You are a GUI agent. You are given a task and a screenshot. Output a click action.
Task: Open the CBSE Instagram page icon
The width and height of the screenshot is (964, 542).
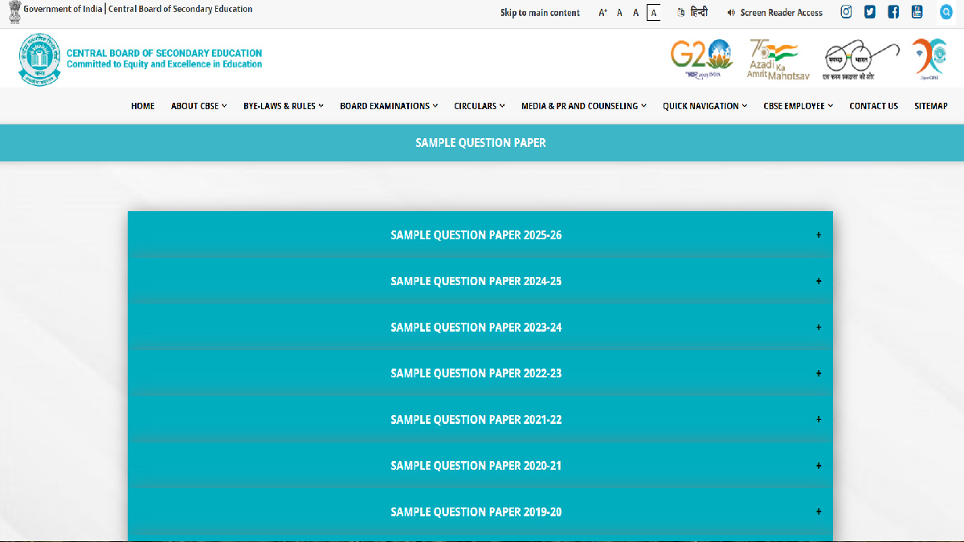click(846, 12)
